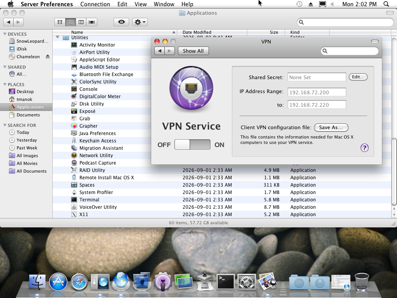Select All Movies saved search
The width and height of the screenshot is (397, 298).
26,163
